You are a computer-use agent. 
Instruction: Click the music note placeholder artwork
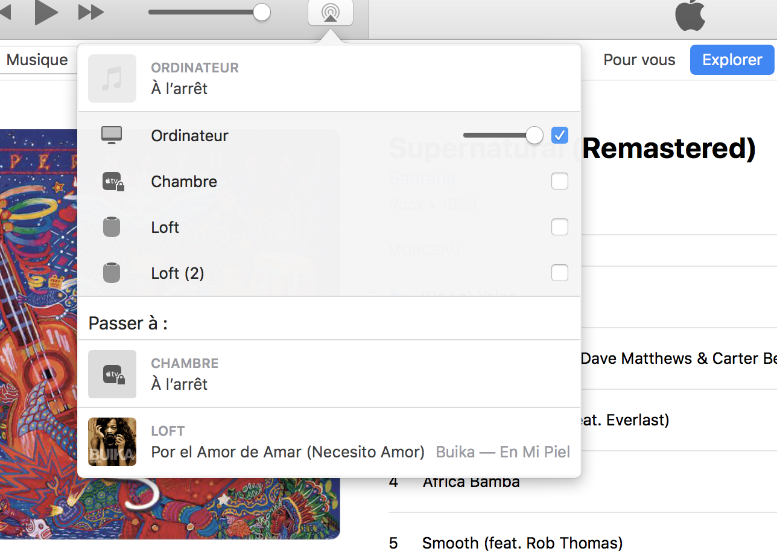pos(112,78)
